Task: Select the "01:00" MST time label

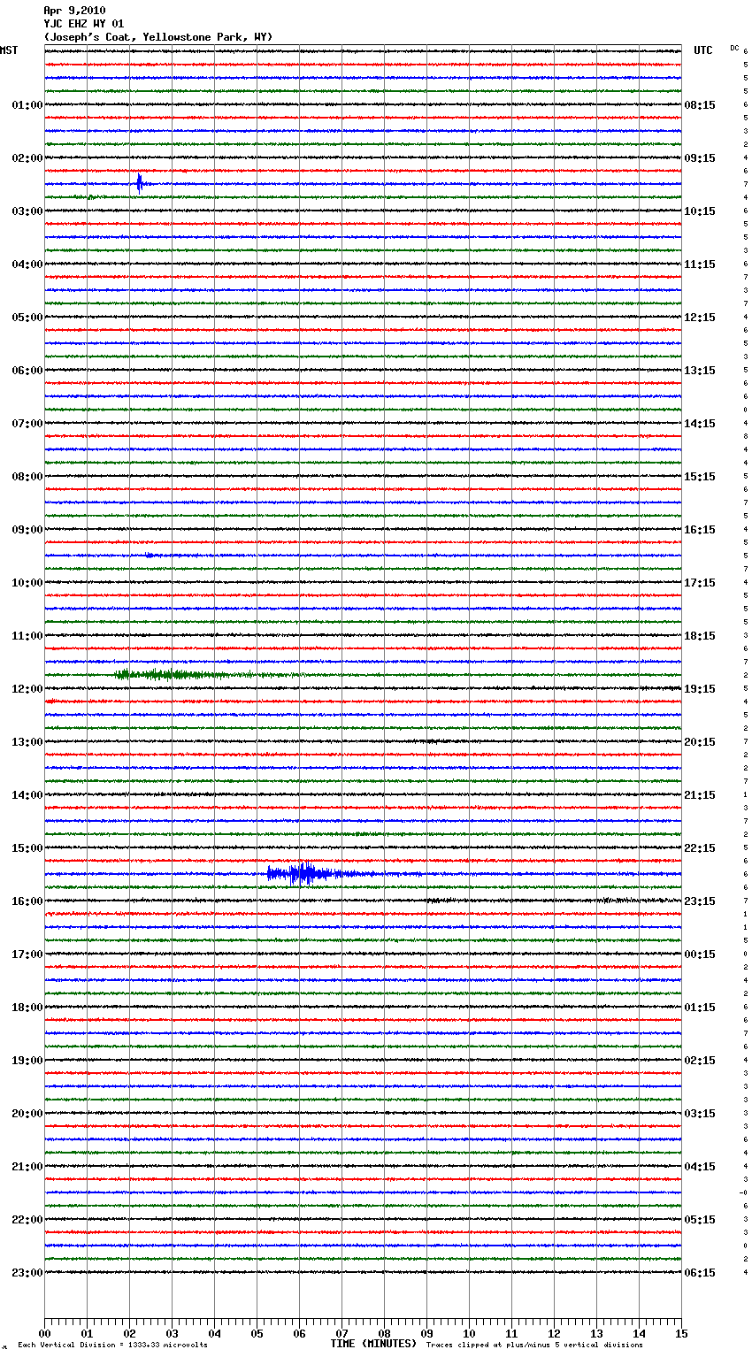Action: pos(27,105)
